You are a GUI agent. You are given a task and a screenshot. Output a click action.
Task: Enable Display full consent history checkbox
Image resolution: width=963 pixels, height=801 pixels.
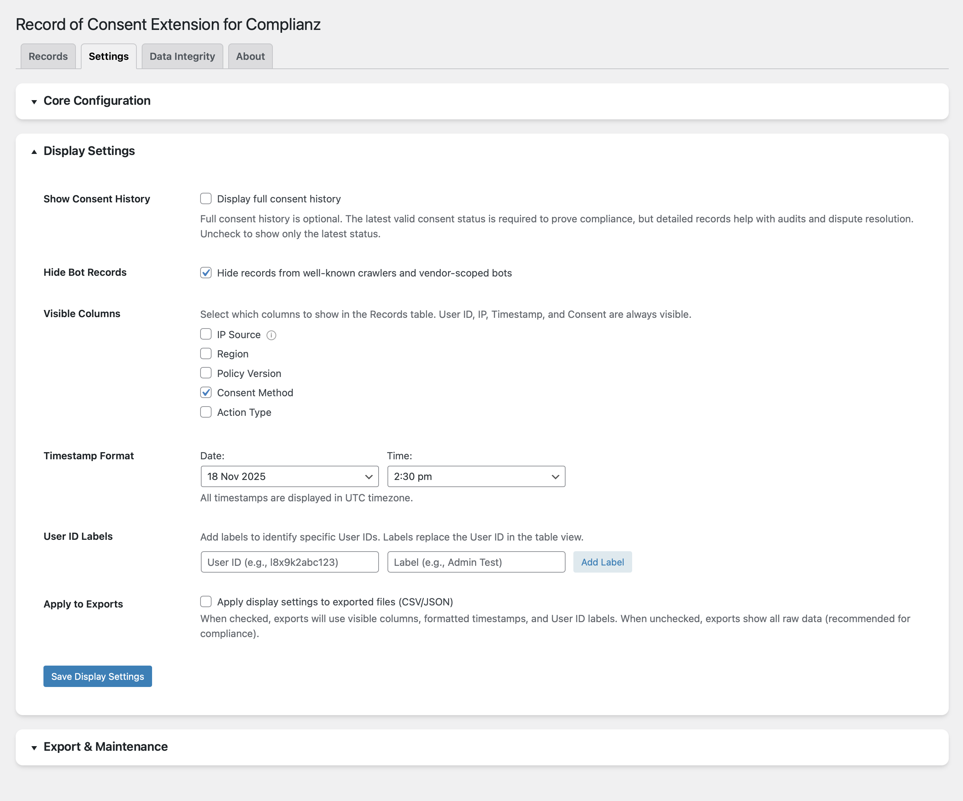[206, 198]
